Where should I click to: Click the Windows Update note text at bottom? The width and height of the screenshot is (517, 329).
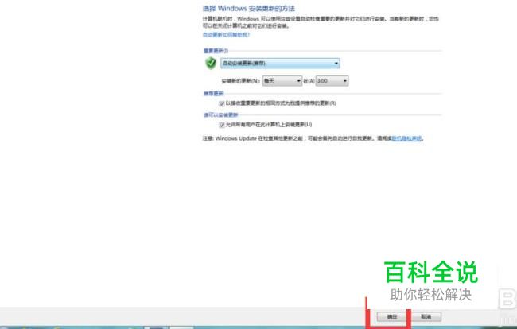point(313,138)
